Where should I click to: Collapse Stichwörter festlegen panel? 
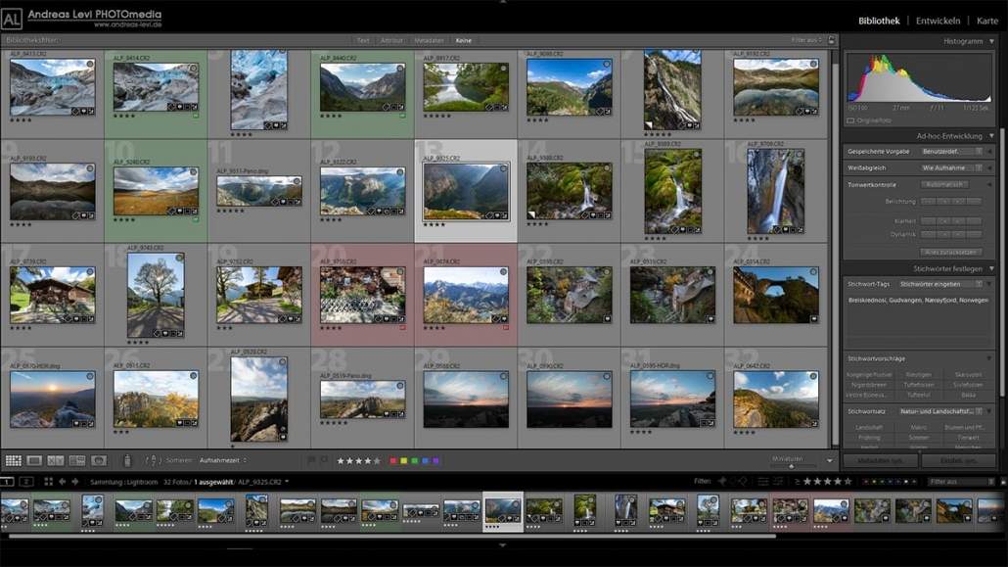pos(991,269)
